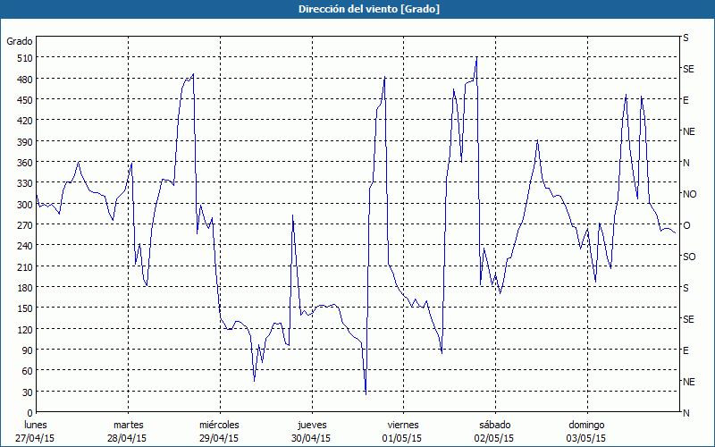Screen dimensions: 715x447
Task: Select the "sábado 02/05/15" date label
Action: pos(494,432)
